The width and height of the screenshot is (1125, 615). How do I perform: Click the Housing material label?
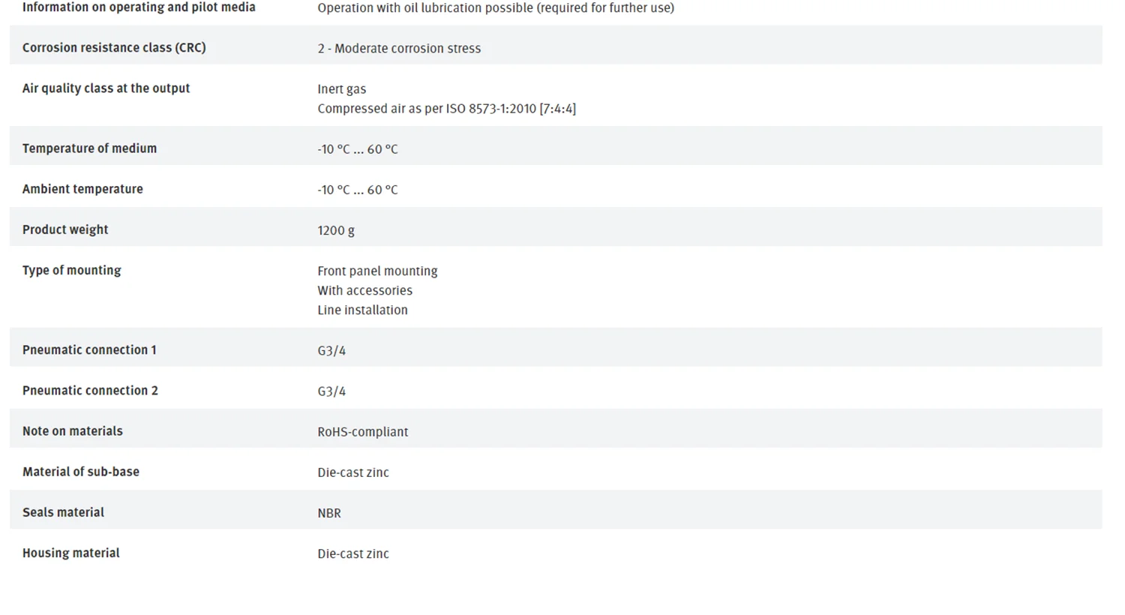(71, 553)
